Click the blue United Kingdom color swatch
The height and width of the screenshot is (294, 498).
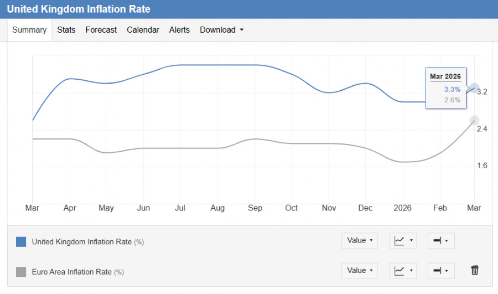click(x=21, y=241)
